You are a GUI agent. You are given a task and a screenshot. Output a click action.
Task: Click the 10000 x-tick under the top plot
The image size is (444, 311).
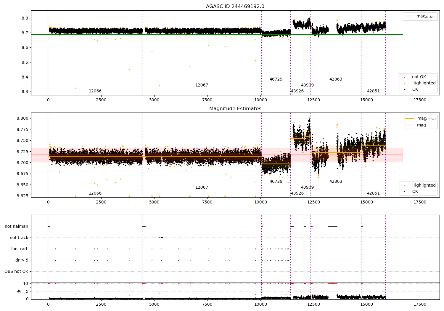260,100
